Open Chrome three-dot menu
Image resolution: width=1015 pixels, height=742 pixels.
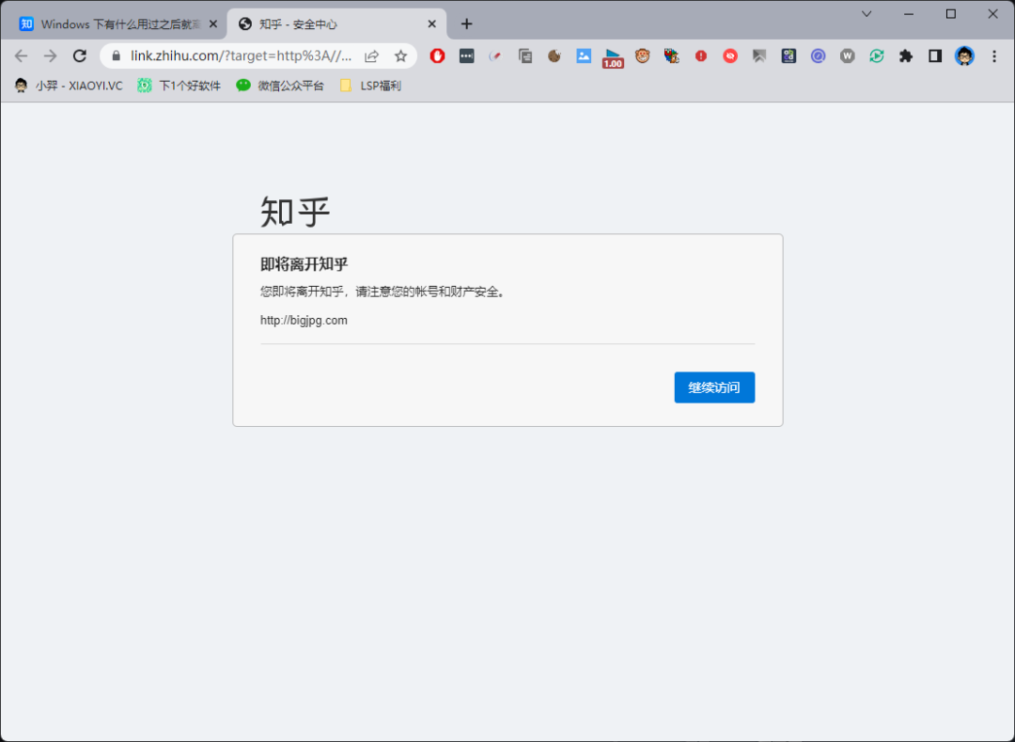point(994,56)
